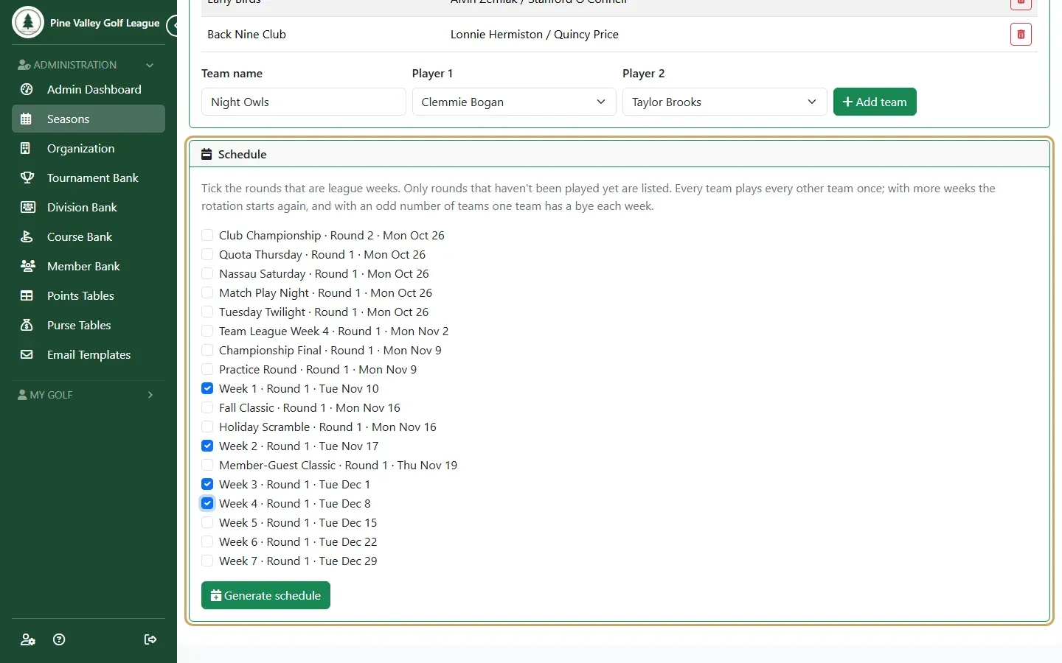Open Organization in the sidebar

click(x=88, y=148)
